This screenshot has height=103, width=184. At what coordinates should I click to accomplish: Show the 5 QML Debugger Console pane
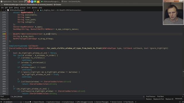pyautogui.click(x=84, y=102)
